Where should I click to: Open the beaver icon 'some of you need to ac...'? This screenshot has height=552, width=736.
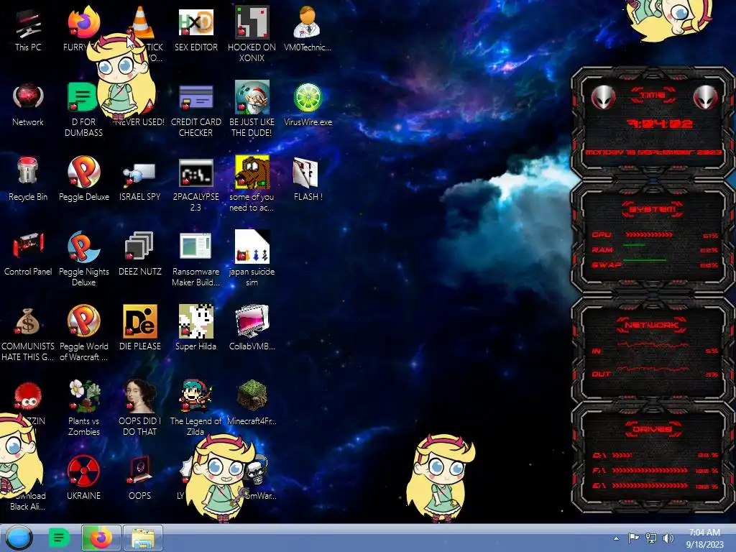[252, 184]
